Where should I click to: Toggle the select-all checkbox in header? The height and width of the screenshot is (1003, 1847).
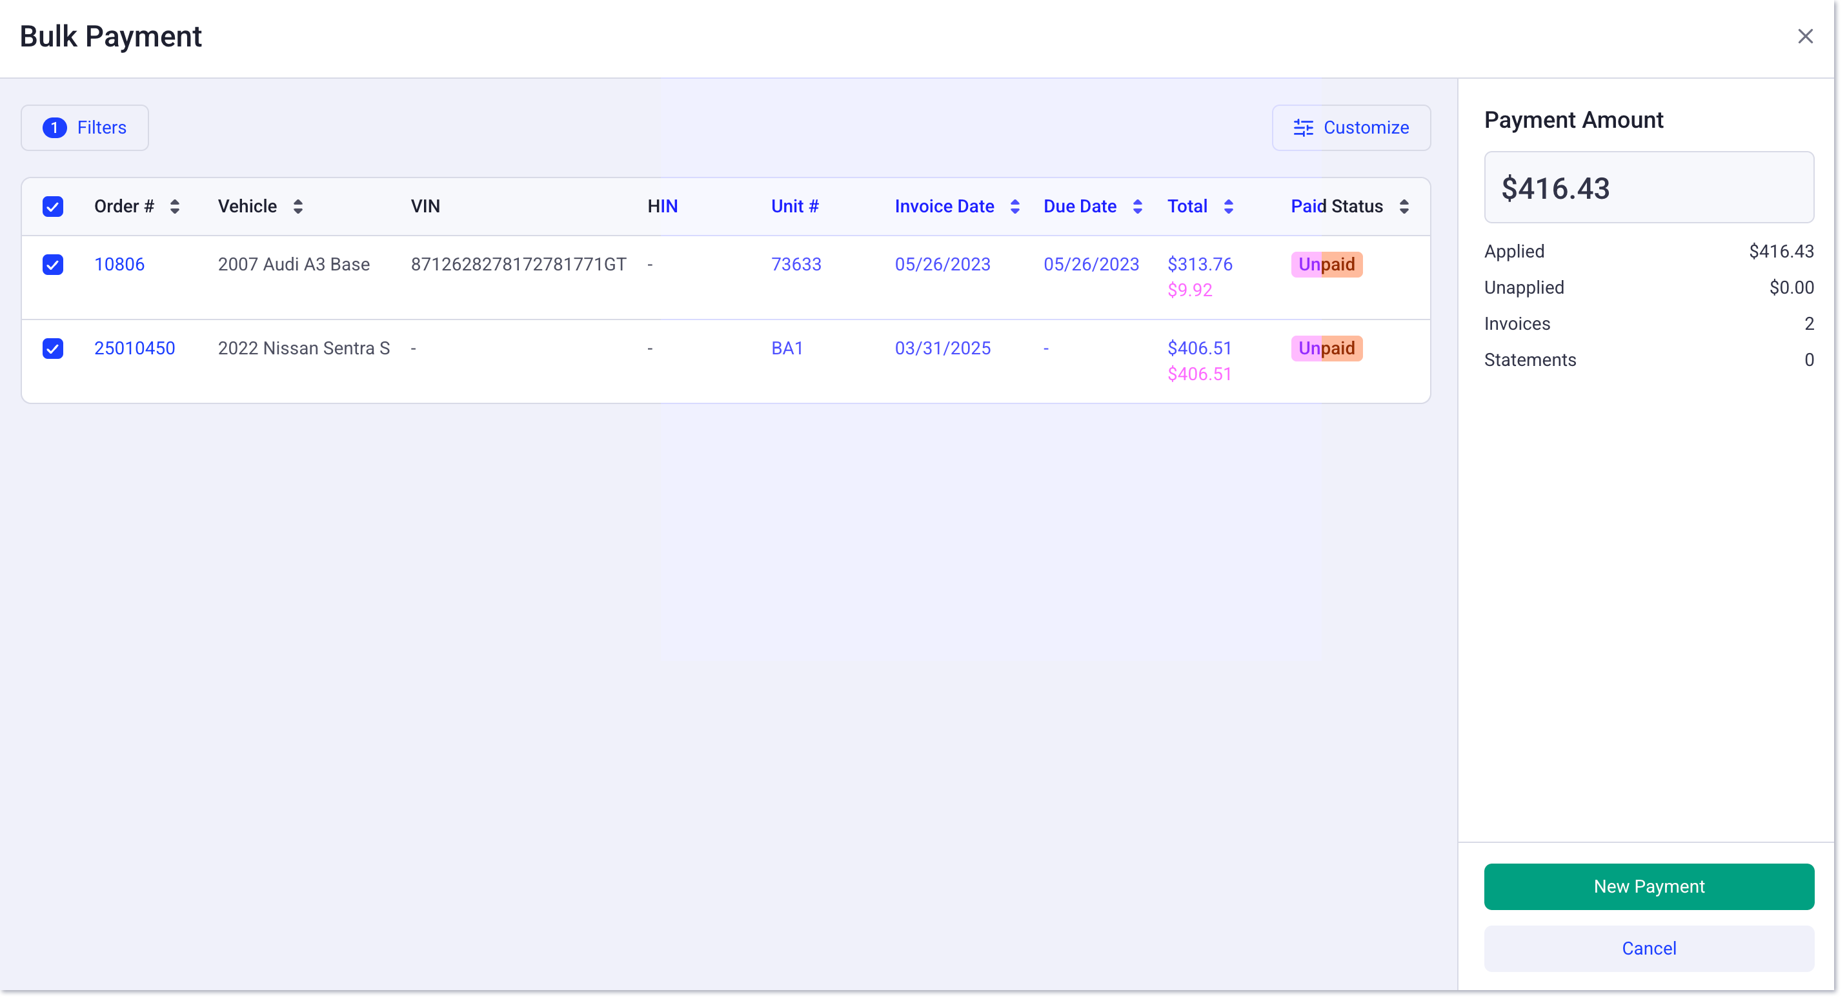coord(53,207)
